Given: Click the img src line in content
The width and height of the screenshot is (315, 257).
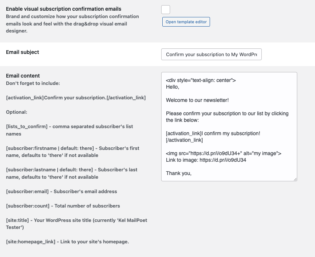Looking at the screenshot, I should tap(224, 154).
